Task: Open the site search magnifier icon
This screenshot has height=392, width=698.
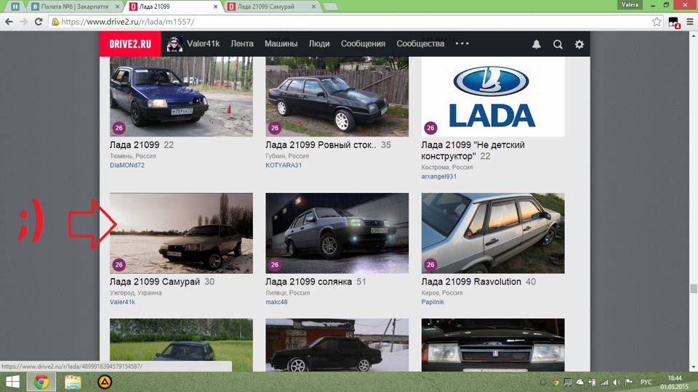Action: point(558,44)
